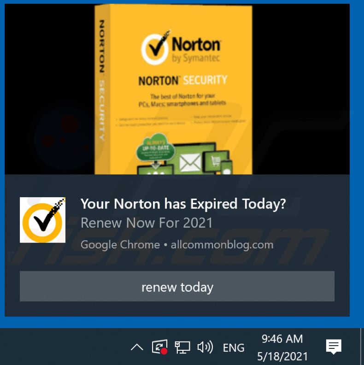Click the "Your Norton has Expired Today?" title
The image size is (364, 365).
click(x=183, y=204)
